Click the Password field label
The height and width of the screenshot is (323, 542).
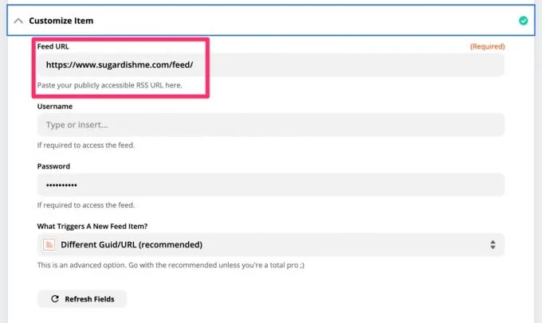tap(53, 166)
